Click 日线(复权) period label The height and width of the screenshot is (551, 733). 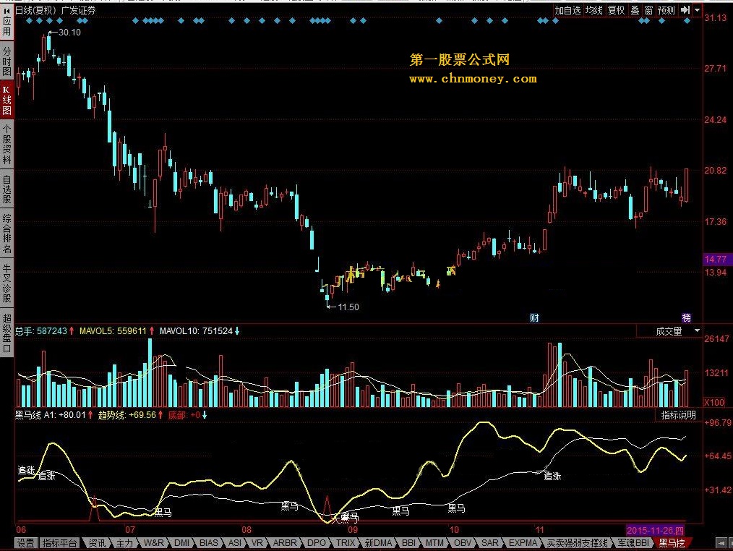coord(35,10)
